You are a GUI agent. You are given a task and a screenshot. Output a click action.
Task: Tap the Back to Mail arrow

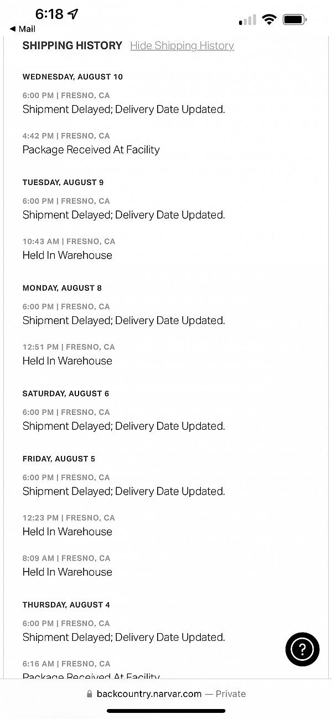[13, 29]
